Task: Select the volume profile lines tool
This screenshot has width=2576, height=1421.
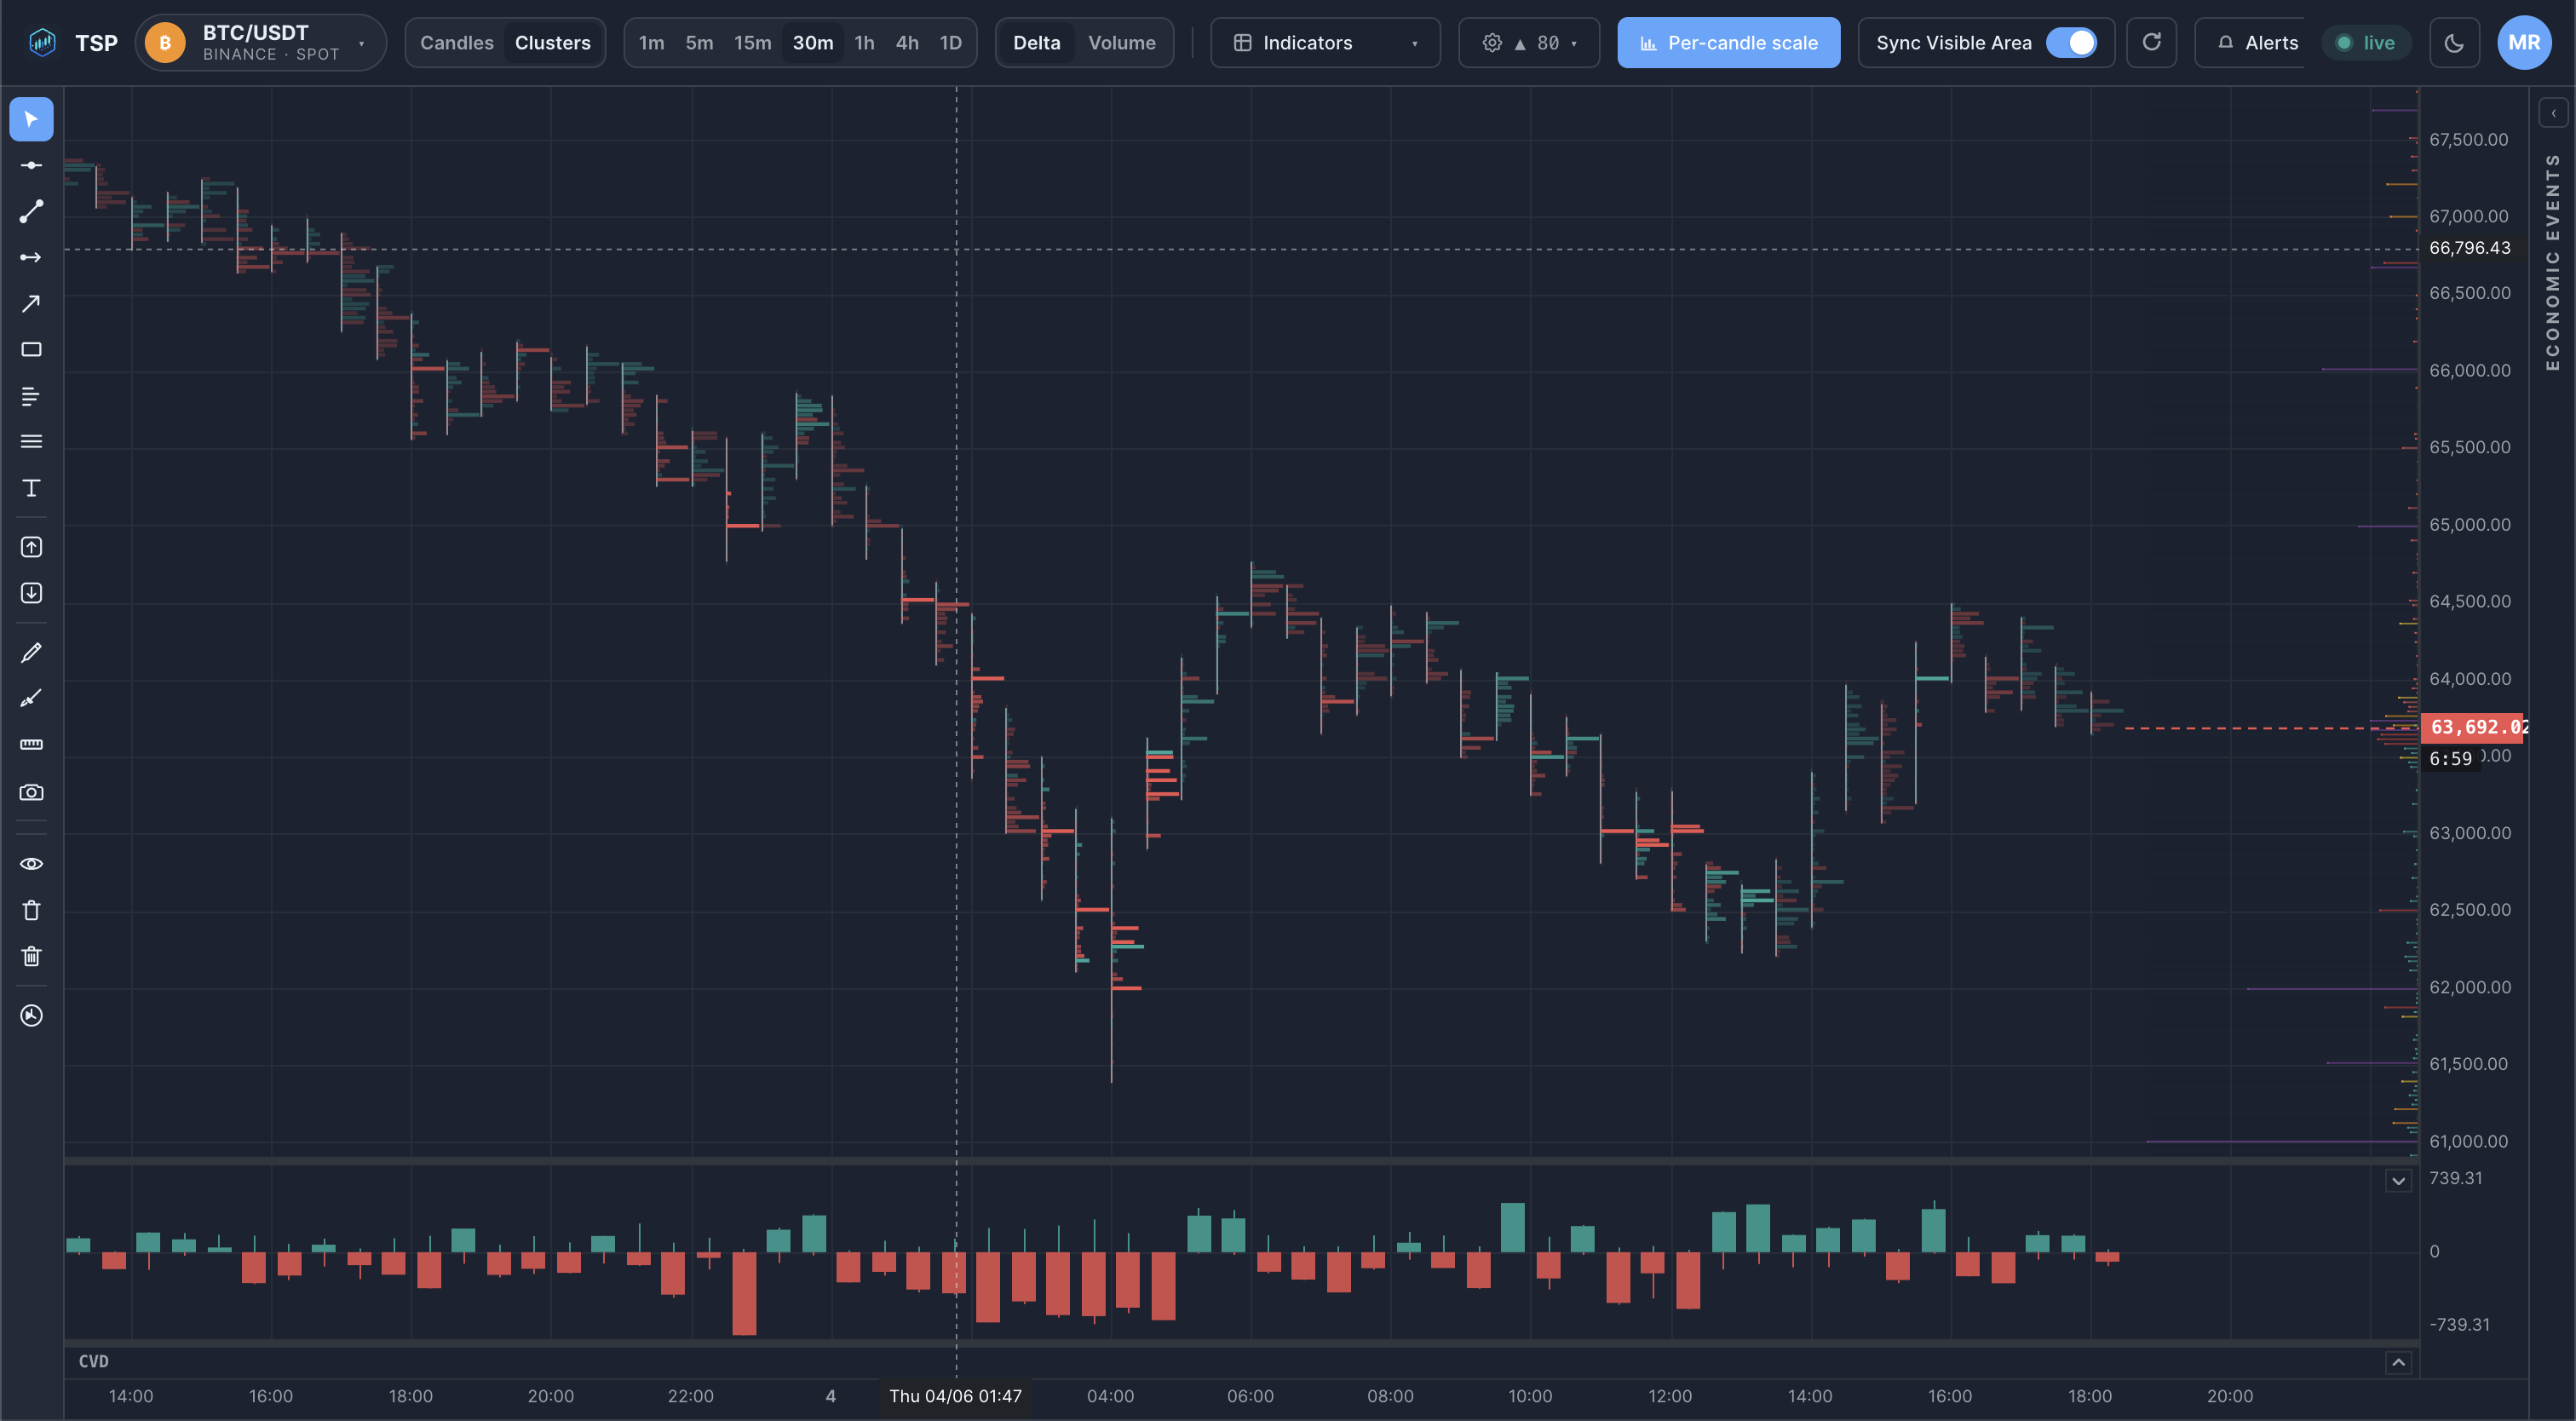Action: [31, 396]
